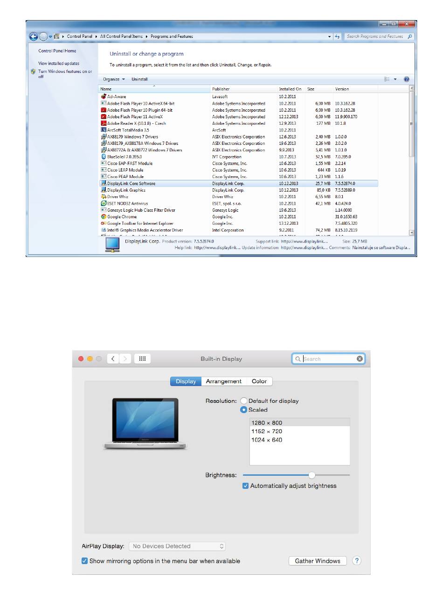The image size is (443, 608).
Task: Switch to the Color tab
Action: point(259,381)
